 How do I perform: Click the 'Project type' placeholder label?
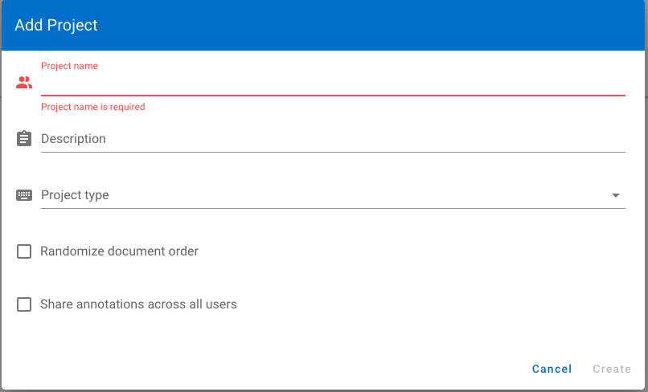pos(75,195)
